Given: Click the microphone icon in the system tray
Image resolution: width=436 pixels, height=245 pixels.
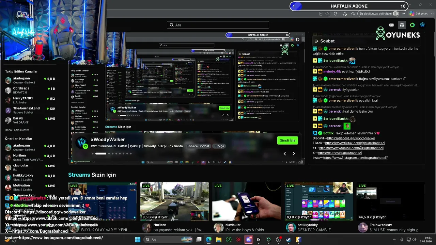Looking at the screenshot, I should coord(402,240).
